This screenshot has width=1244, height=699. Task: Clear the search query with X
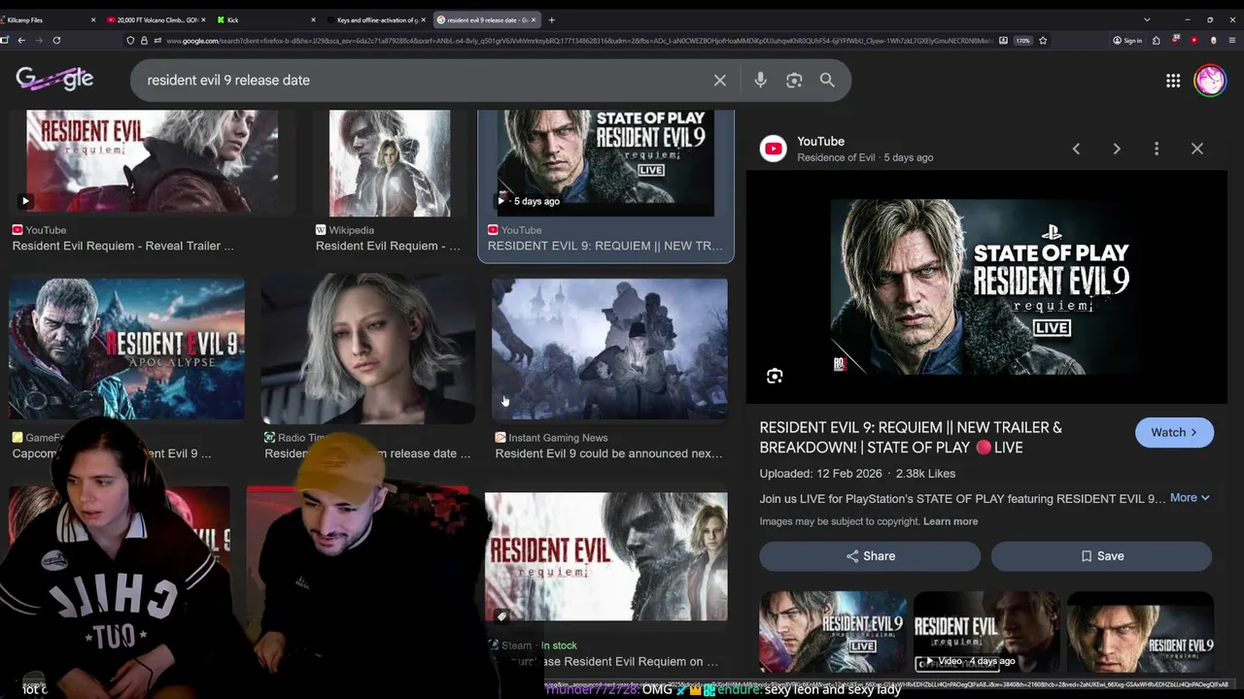(x=720, y=81)
